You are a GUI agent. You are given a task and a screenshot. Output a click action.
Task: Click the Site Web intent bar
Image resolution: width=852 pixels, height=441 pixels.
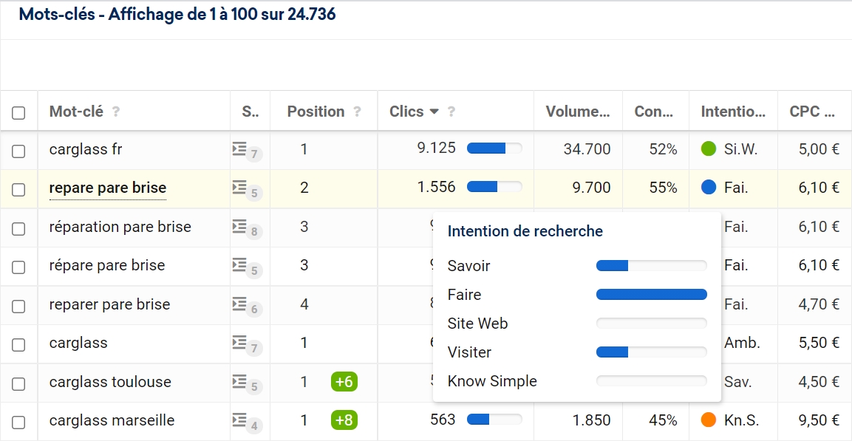coord(652,323)
